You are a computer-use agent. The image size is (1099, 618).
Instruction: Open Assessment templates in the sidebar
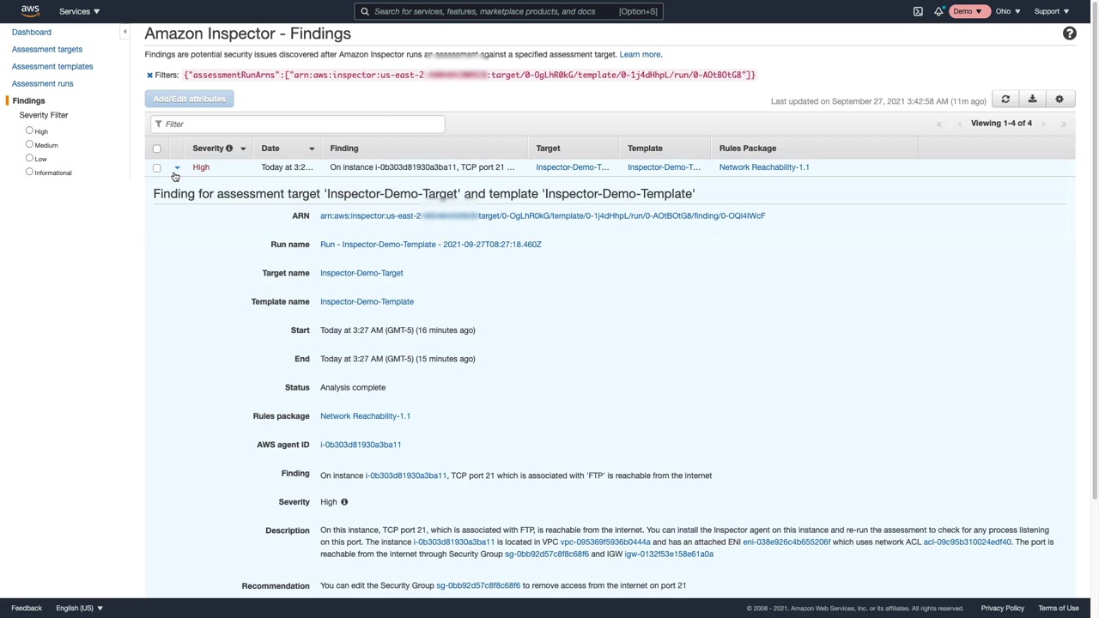52,66
